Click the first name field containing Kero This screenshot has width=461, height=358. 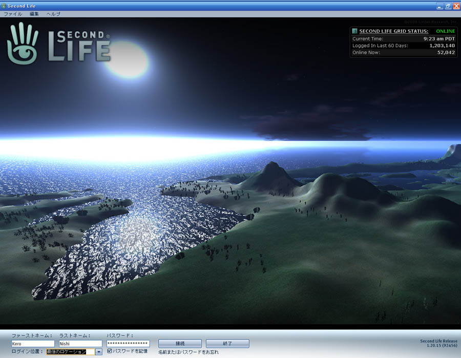tap(33, 343)
